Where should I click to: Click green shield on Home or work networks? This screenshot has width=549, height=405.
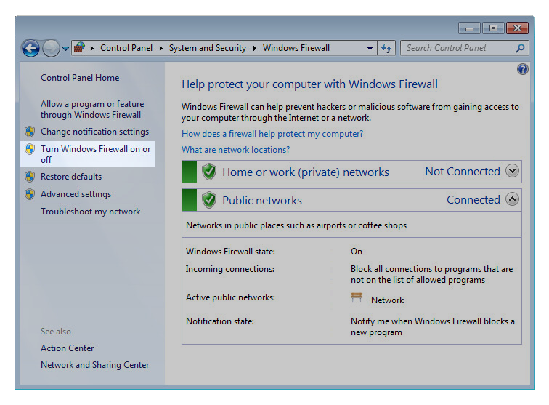209,172
